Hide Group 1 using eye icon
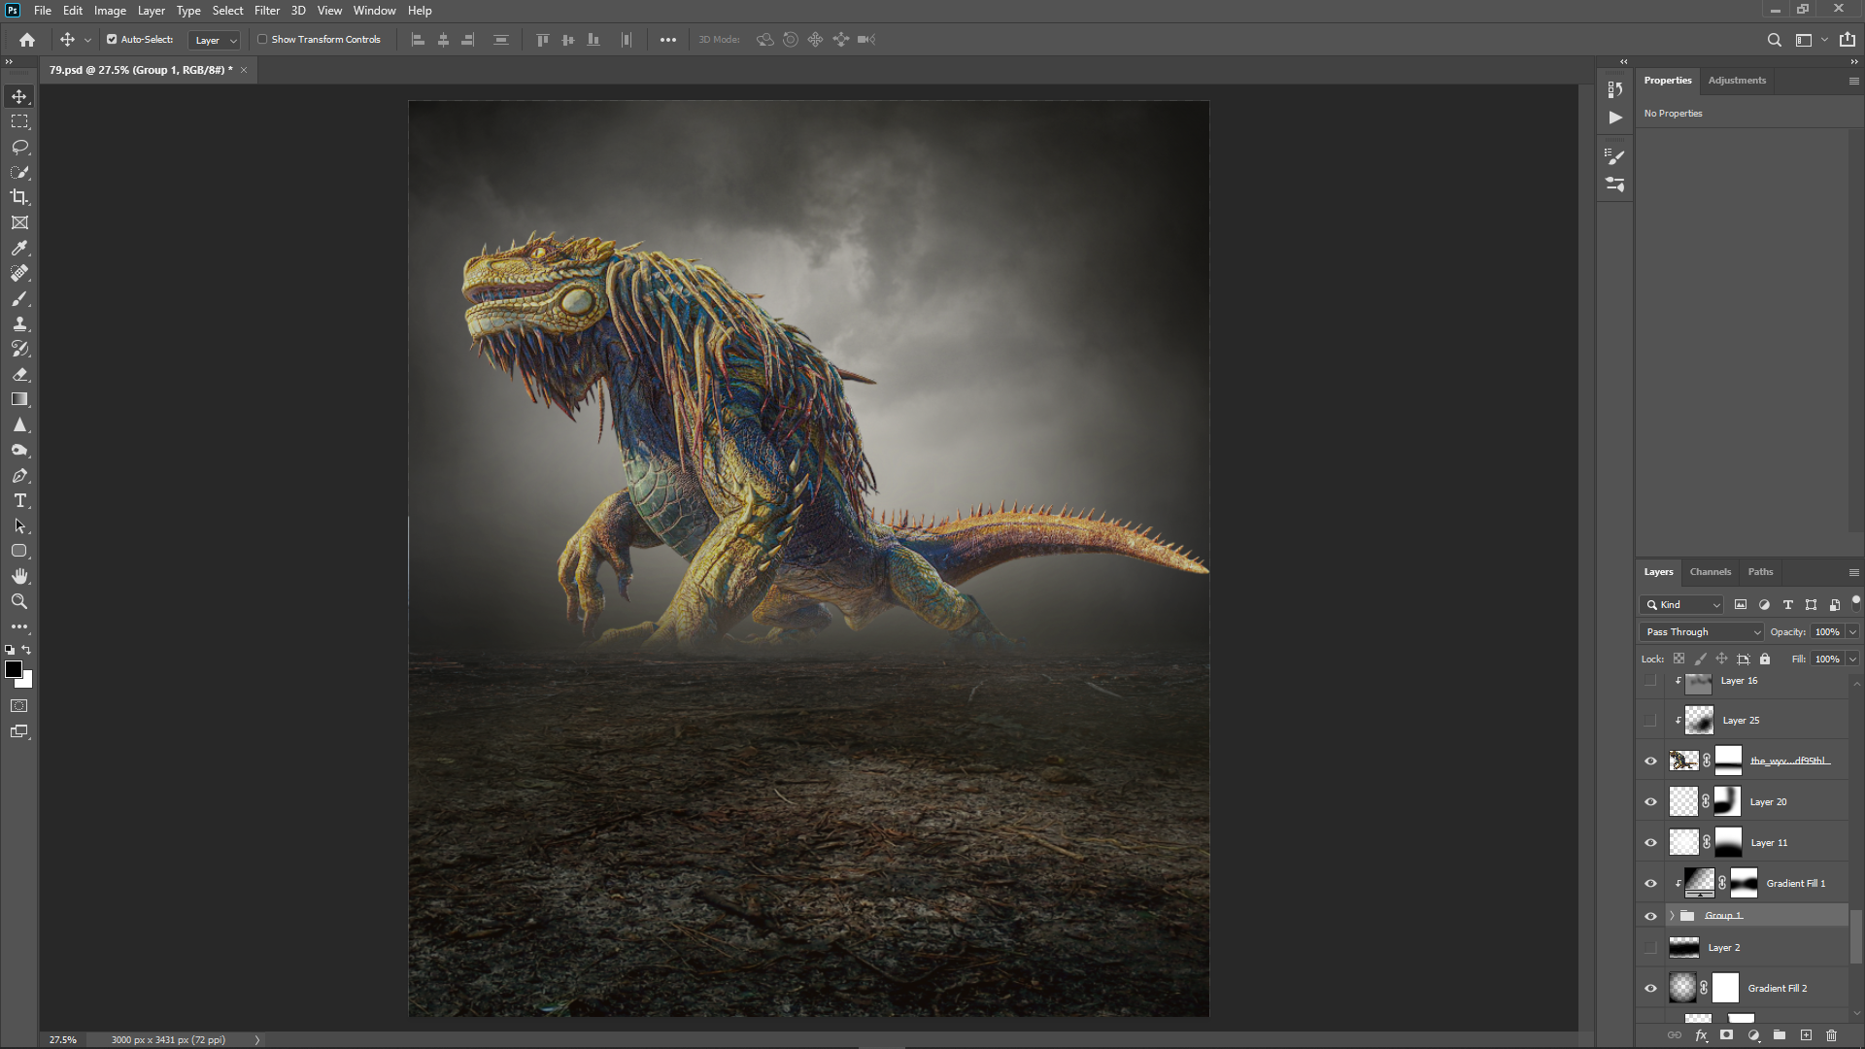This screenshot has height=1049, width=1865. [x=1650, y=916]
